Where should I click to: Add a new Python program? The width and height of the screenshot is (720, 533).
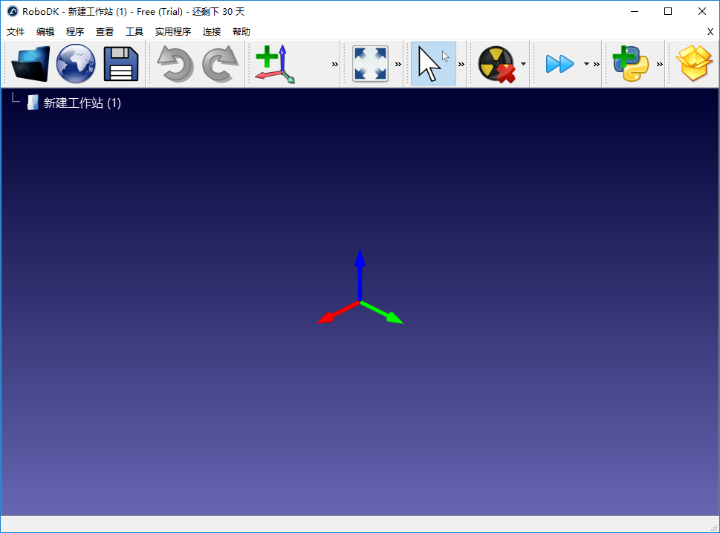pos(631,64)
